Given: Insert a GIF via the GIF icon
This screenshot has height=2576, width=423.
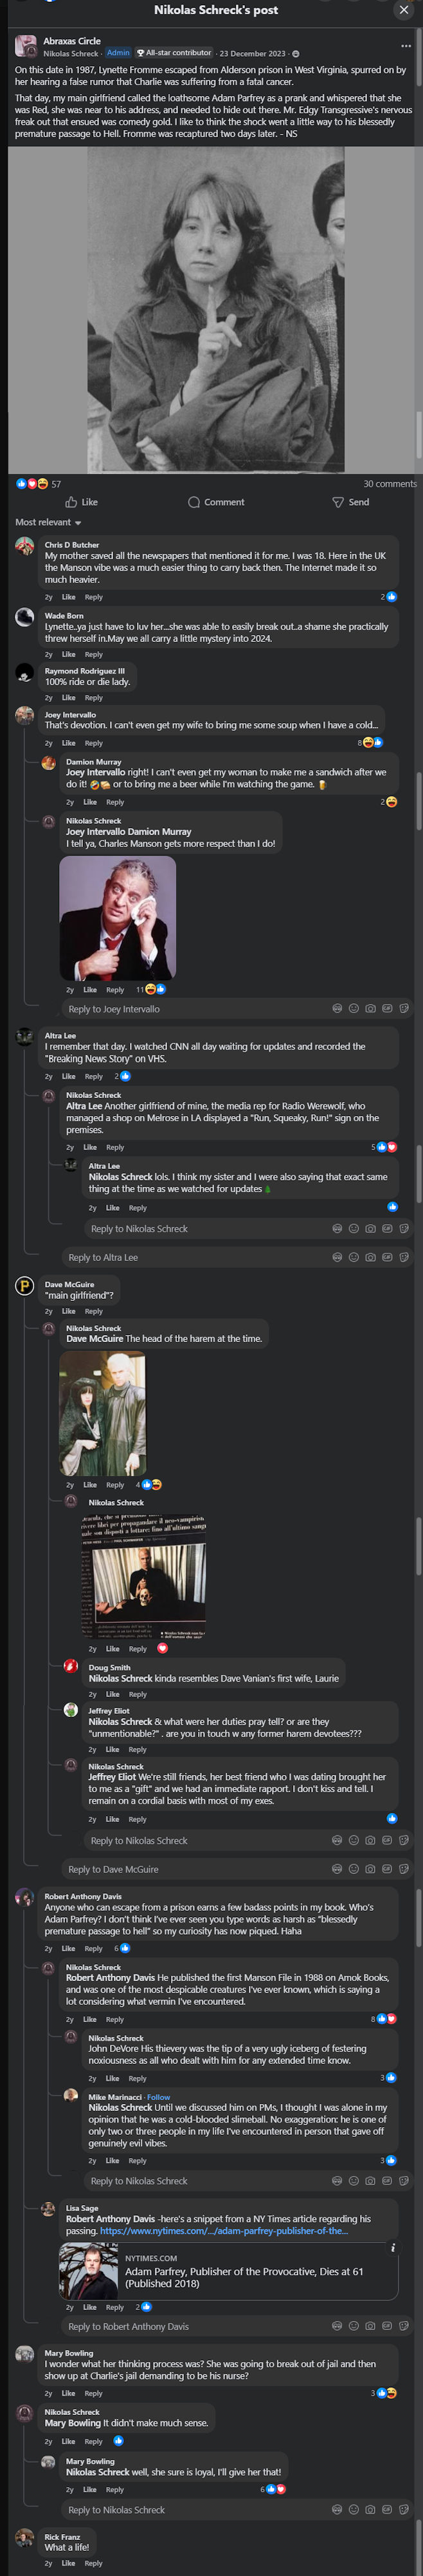Looking at the screenshot, I should point(387,1008).
